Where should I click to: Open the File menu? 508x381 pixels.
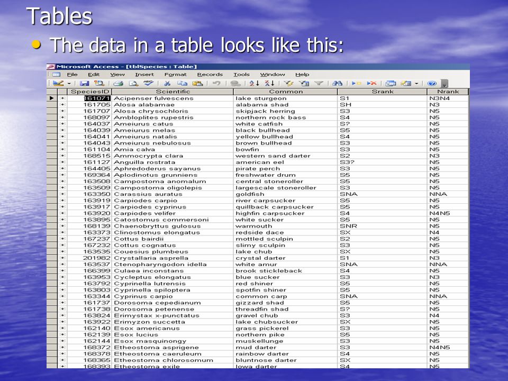click(72, 75)
